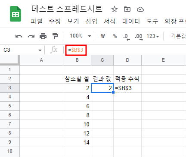This screenshot has width=186, height=157.
Task: Click the move to folder icon
Action: point(127,9)
